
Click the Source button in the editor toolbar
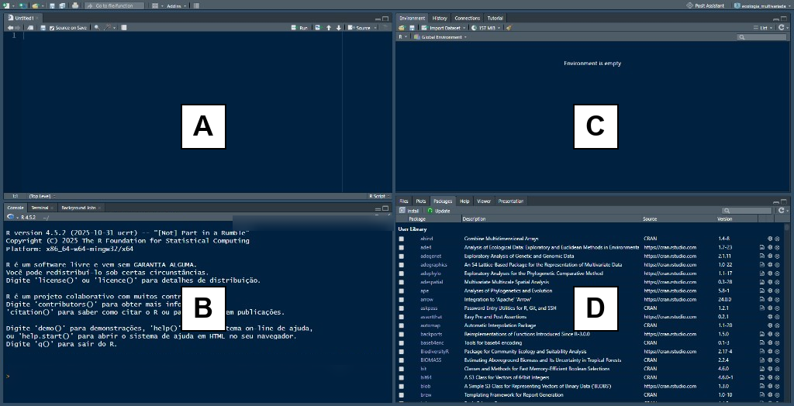pyautogui.click(x=359, y=28)
